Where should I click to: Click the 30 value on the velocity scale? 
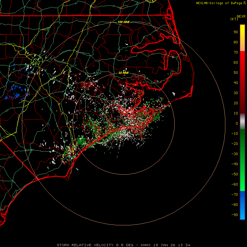[x=236, y=93]
